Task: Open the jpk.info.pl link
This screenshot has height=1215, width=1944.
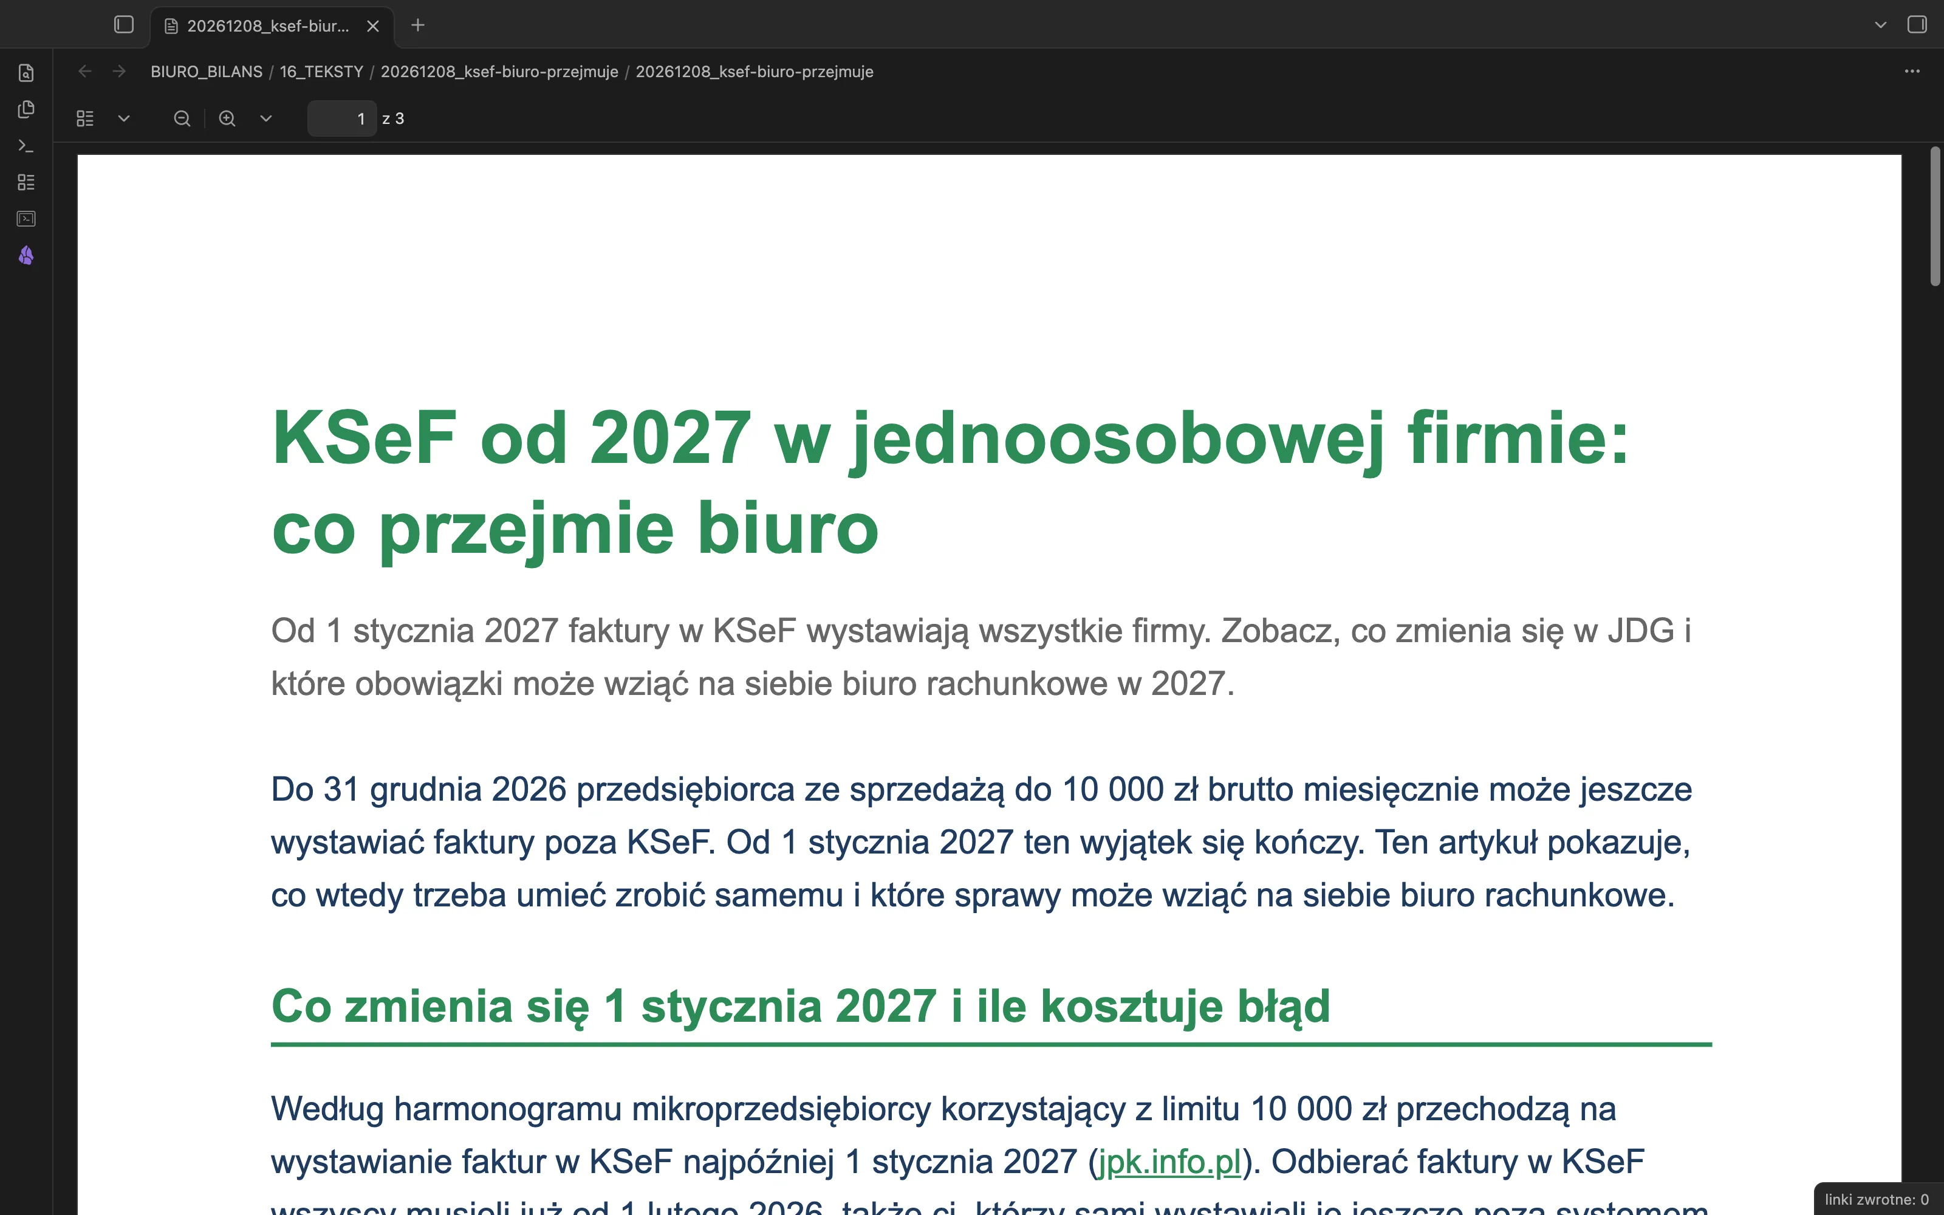Action: (1169, 1162)
